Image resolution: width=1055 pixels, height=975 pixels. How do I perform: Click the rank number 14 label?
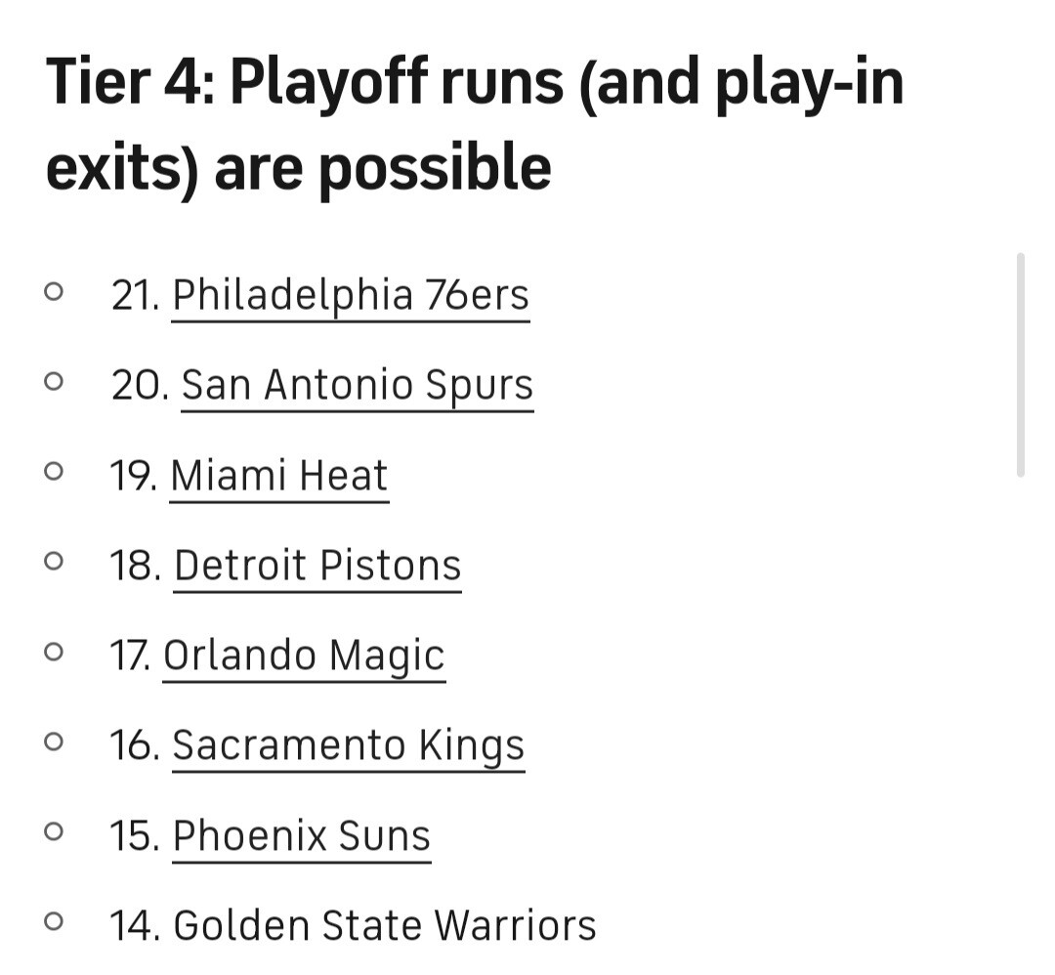click(135, 926)
